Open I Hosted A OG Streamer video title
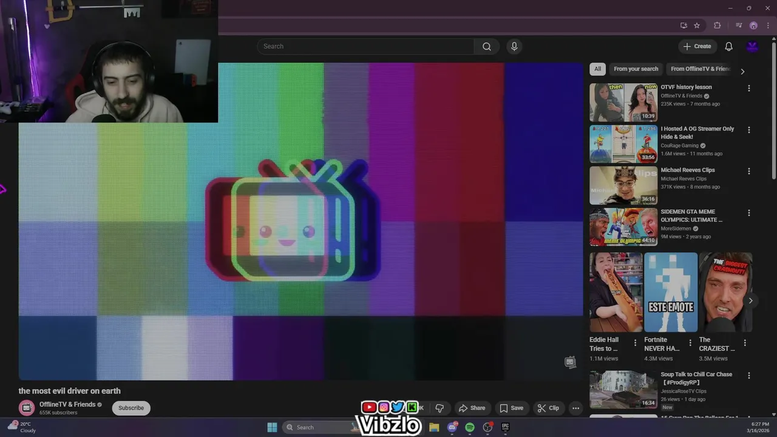 (697, 133)
